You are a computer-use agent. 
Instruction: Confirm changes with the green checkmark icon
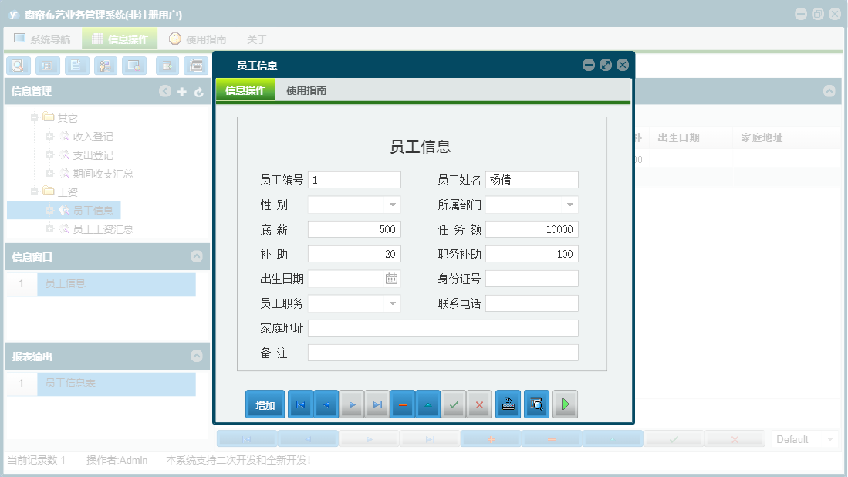coord(454,404)
